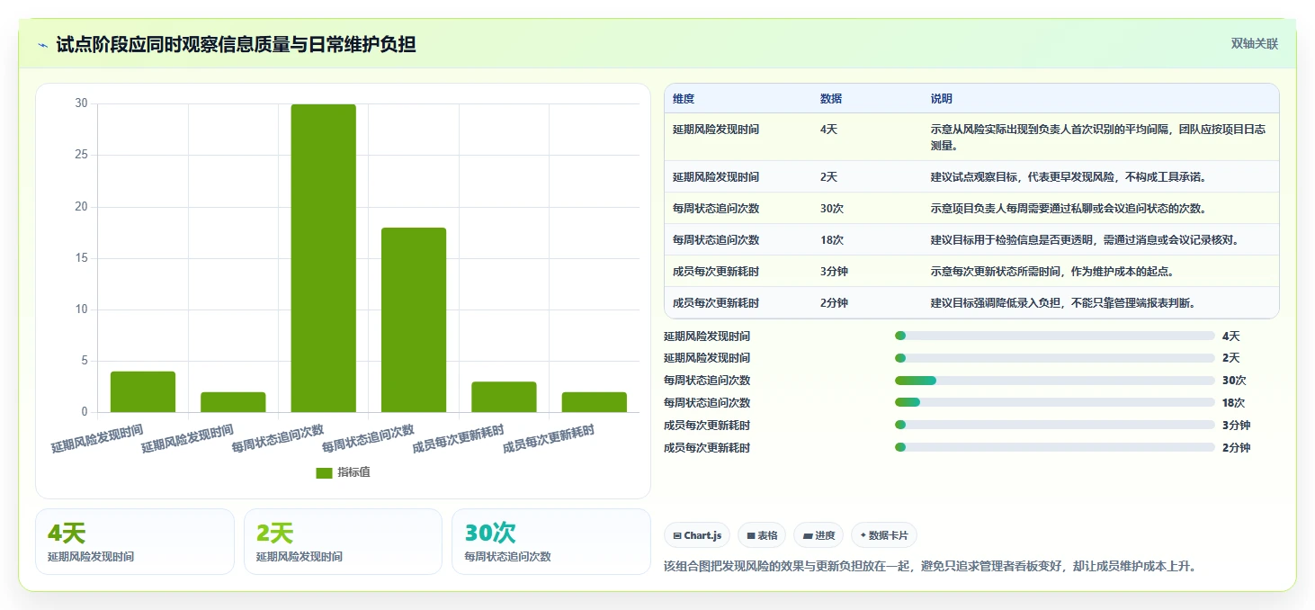The width and height of the screenshot is (1315, 610).
Task: Click the 2天 cell in the table
Action: 828,177
